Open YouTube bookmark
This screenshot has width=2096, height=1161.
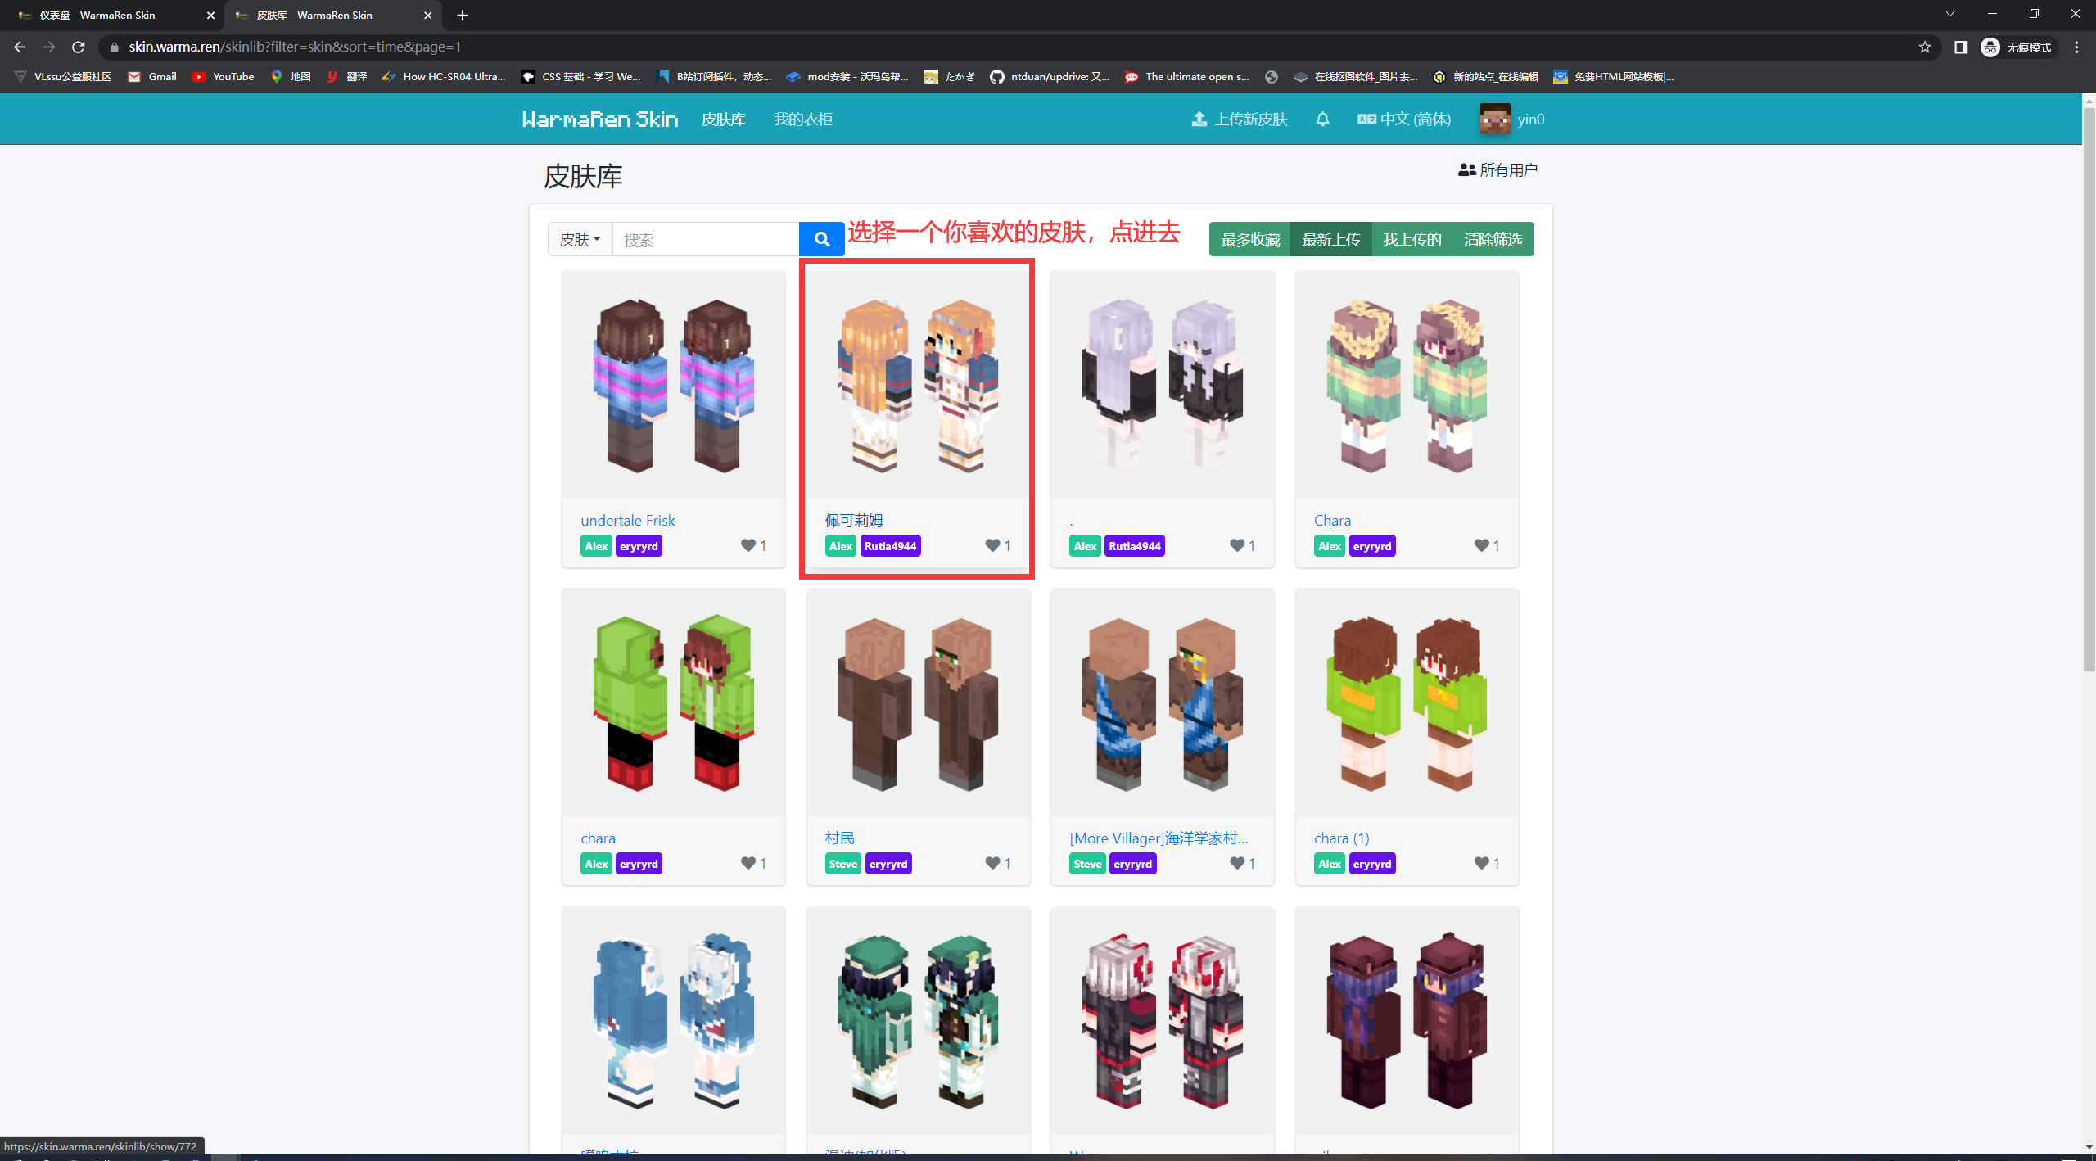pos(223,76)
